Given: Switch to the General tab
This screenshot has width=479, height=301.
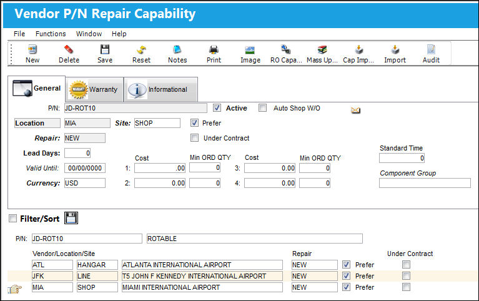Looking at the screenshot, I should click(37, 88).
